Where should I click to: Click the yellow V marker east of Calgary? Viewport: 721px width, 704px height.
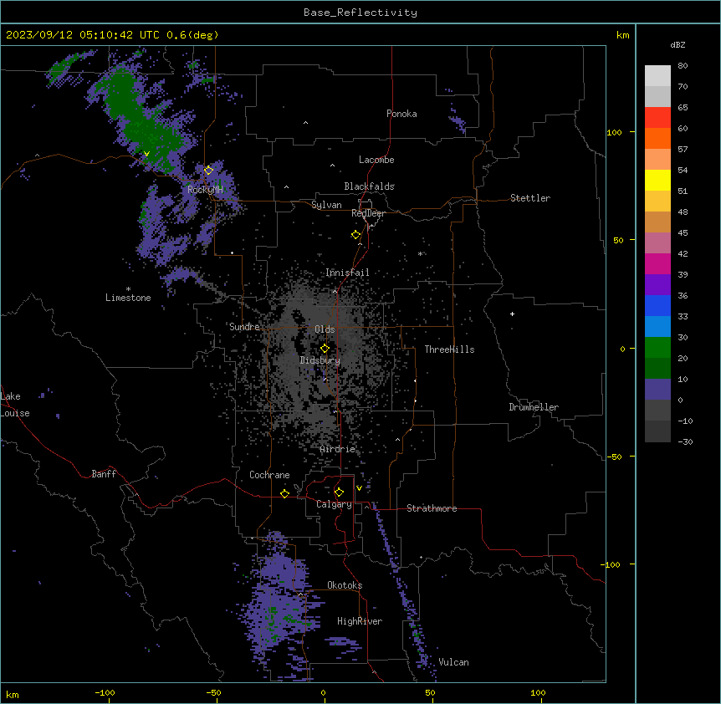click(x=359, y=488)
